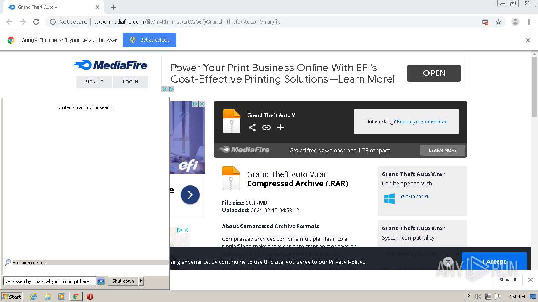Screen dimensions: 538x302
Task: Click the orange archive file icon in header
Action: pyautogui.click(x=232, y=121)
